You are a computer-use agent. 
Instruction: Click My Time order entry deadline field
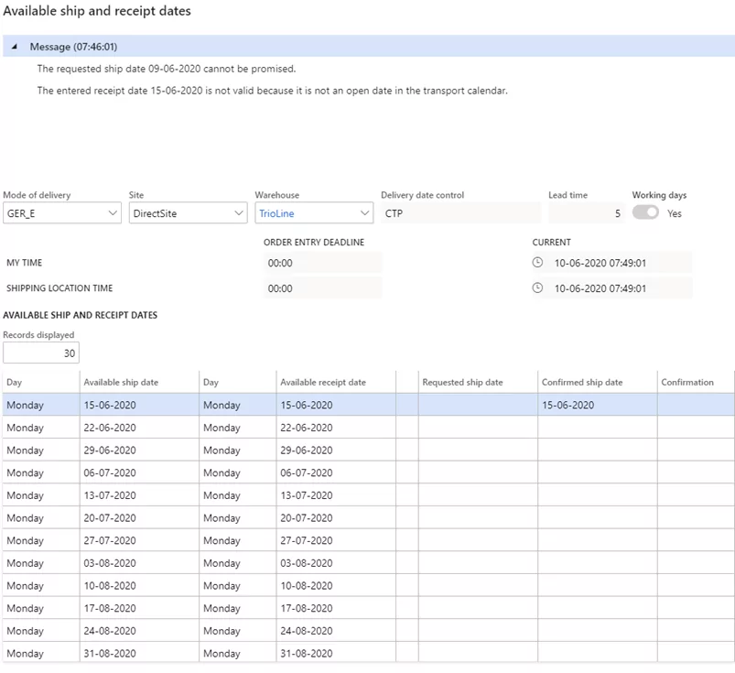322,263
